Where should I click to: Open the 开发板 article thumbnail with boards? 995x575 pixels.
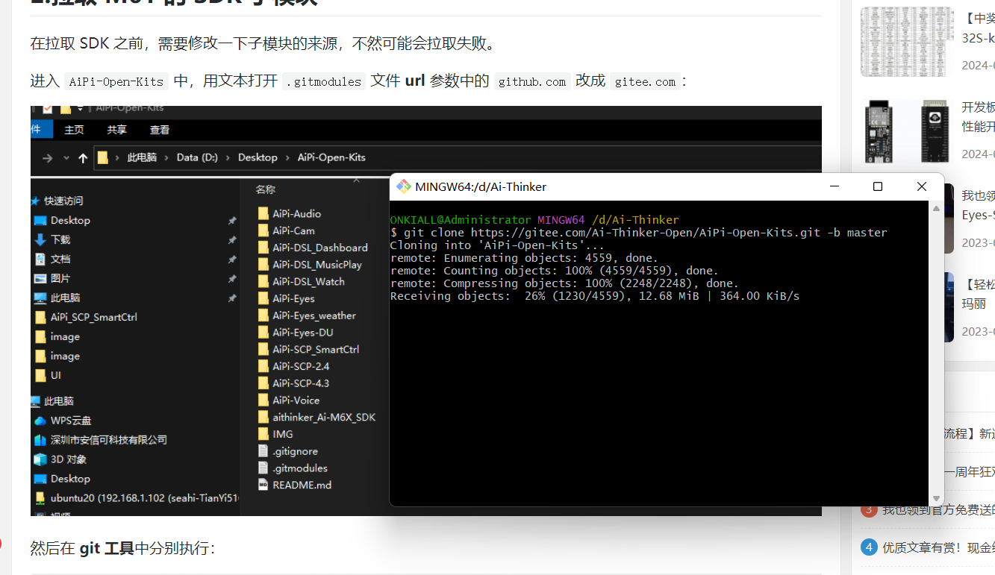click(x=907, y=131)
